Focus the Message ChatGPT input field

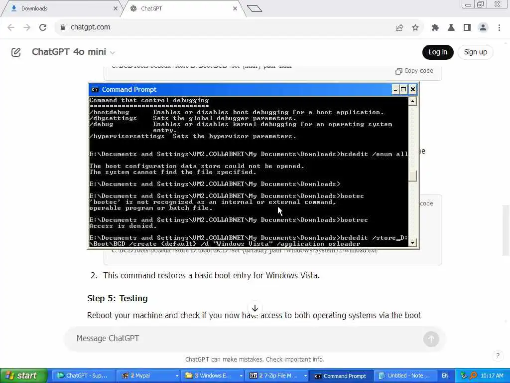[x=247, y=339]
